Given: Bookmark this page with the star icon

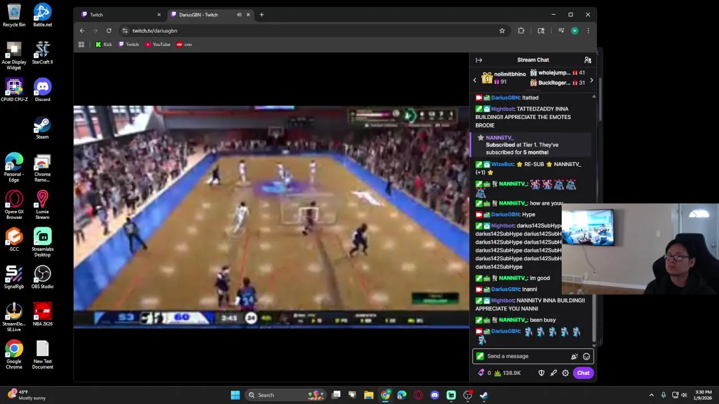Looking at the screenshot, I should coord(502,31).
